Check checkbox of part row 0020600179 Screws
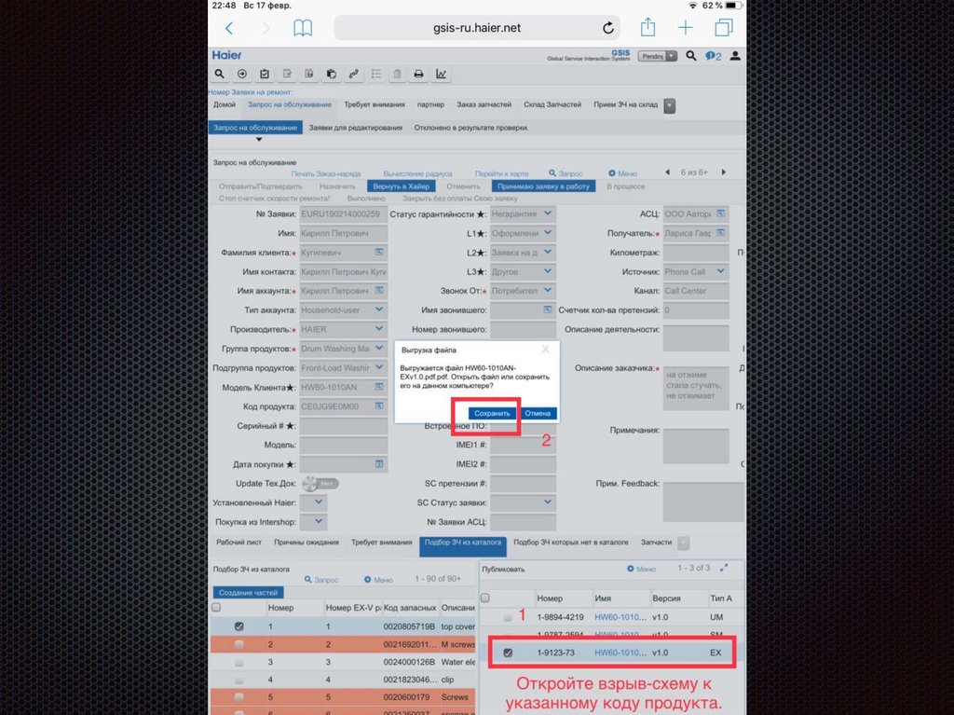Image resolution: width=954 pixels, height=715 pixels. (x=239, y=697)
